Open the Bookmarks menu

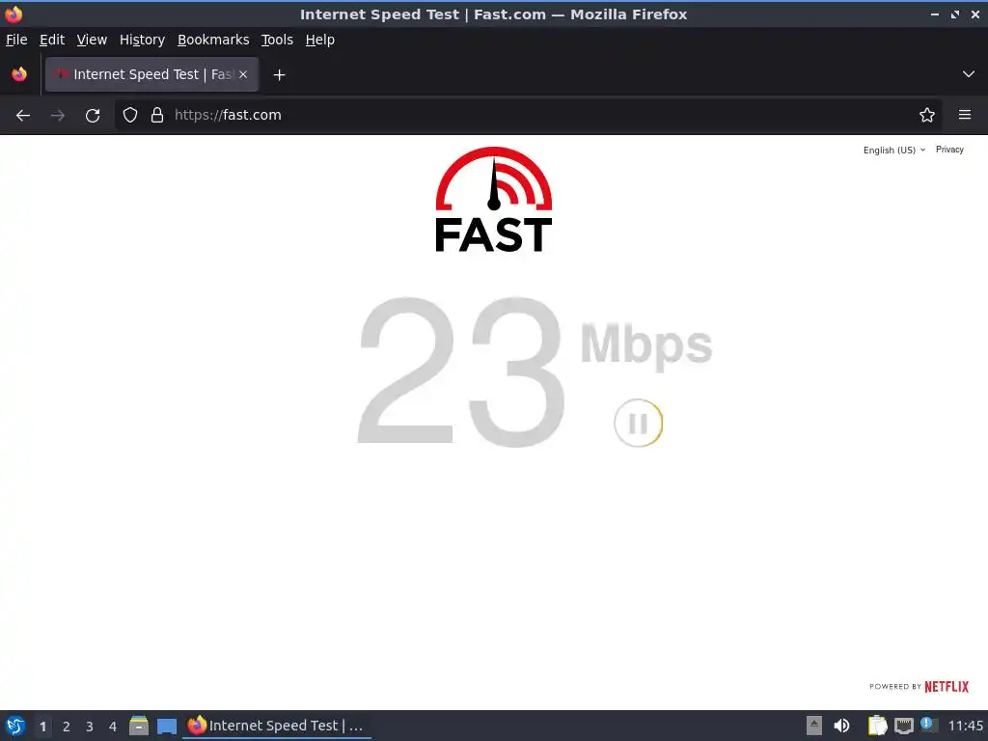[213, 40]
